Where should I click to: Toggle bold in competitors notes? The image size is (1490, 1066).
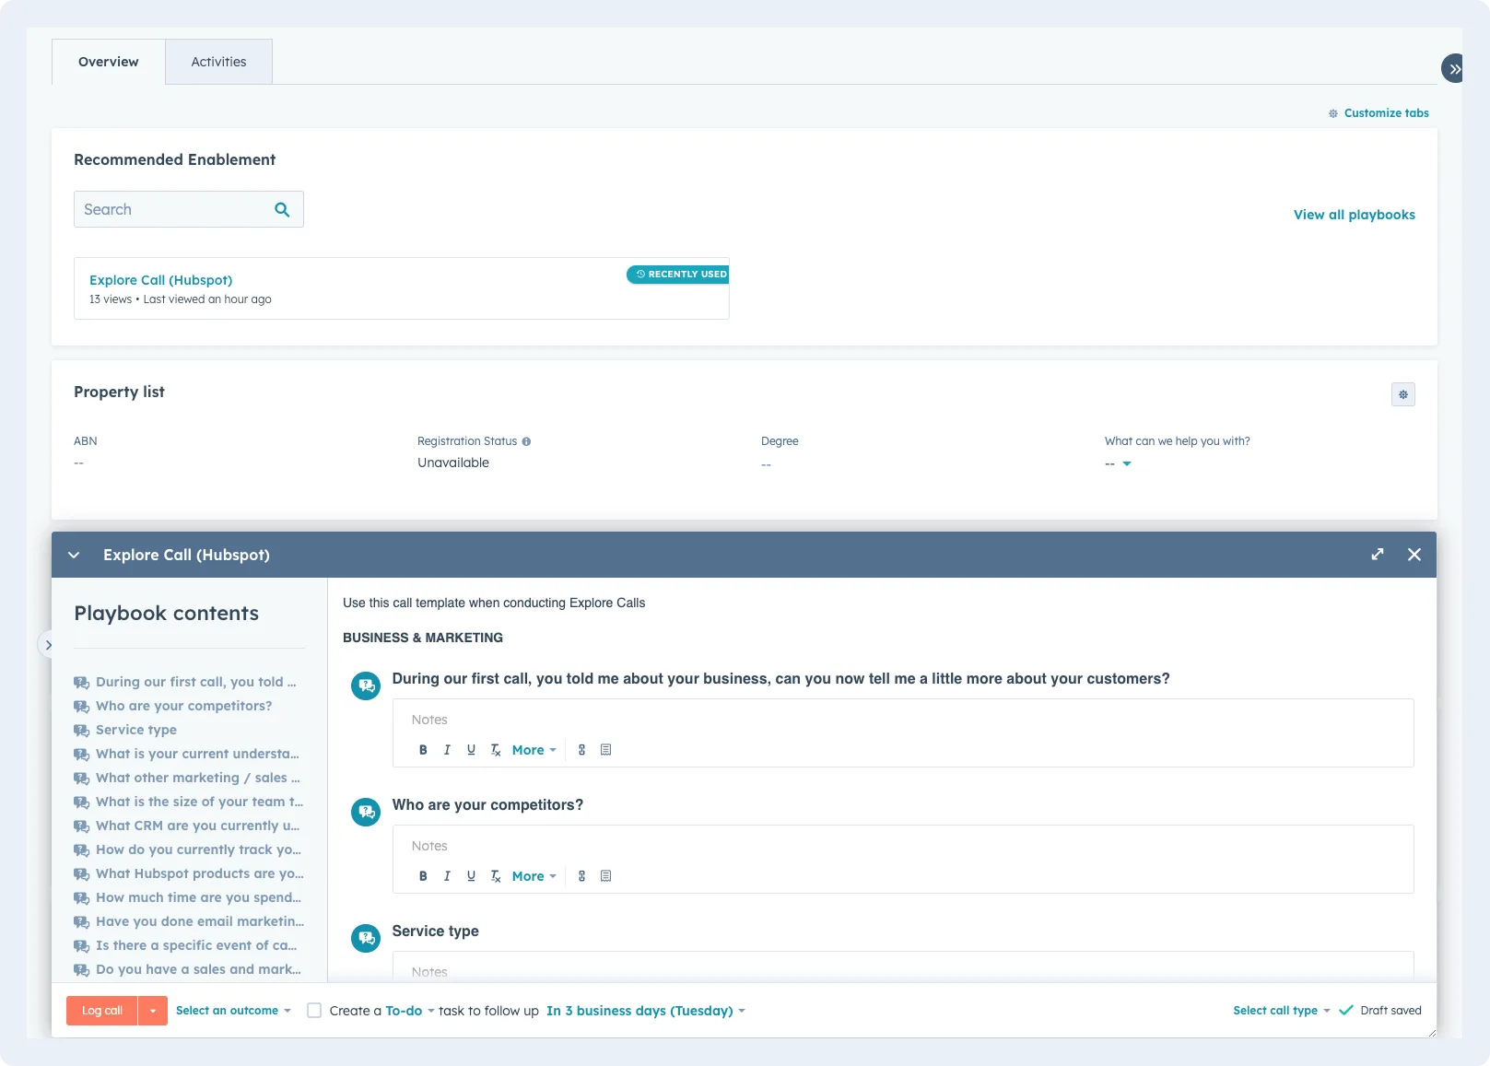(x=423, y=876)
